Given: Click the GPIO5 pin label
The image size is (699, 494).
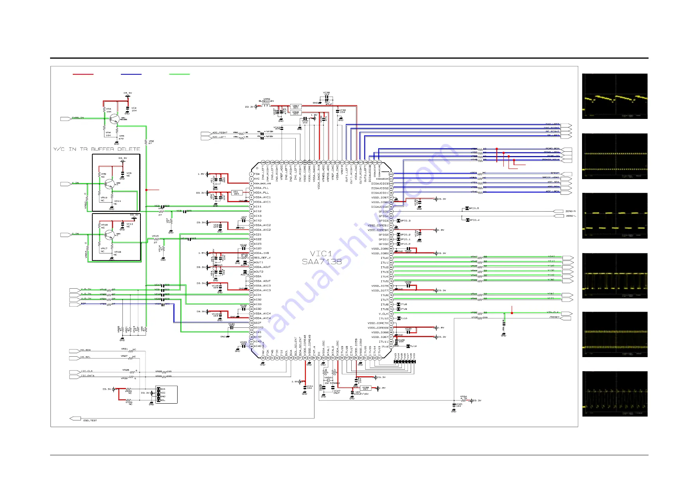Looking at the screenshot, I should point(383,212).
